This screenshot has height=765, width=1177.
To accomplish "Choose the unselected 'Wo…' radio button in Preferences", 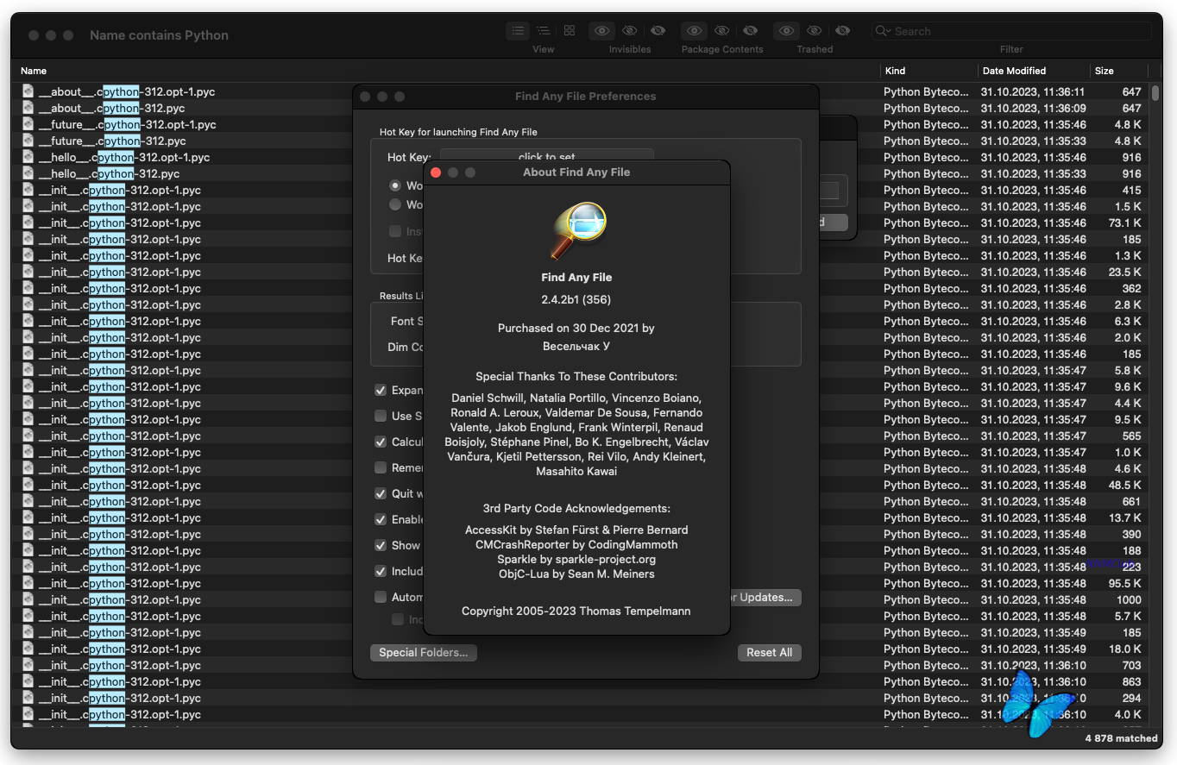I will [x=395, y=204].
